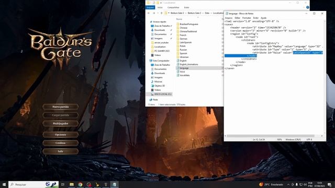Viewport: 335px width, 188px height.
Task: Click the first Baldurs Gate 3 breadcrumb
Action: pyautogui.click(x=177, y=13)
